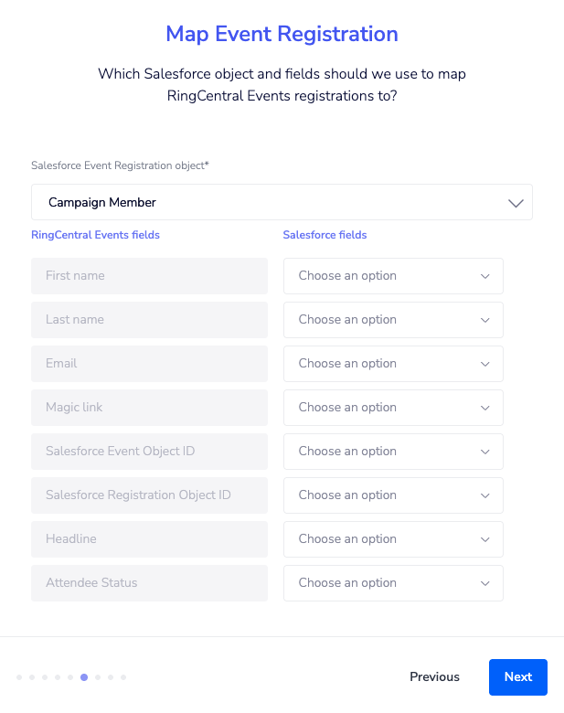564x713 pixels.
Task: Expand dropdown for Salesforce Event Object ID
Action: tap(393, 452)
